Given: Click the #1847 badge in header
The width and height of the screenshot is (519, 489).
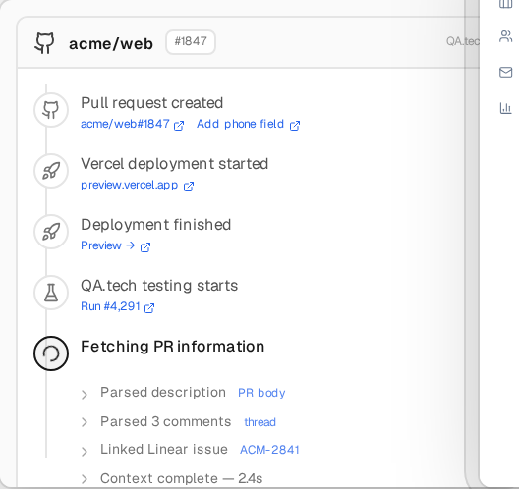Looking at the screenshot, I should point(191,42).
